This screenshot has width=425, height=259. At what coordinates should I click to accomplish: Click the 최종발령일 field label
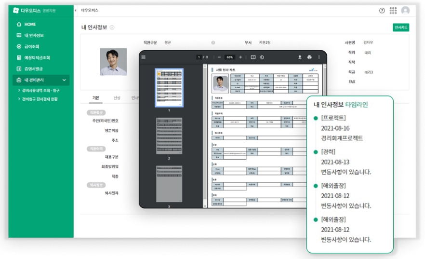[x=110, y=166]
